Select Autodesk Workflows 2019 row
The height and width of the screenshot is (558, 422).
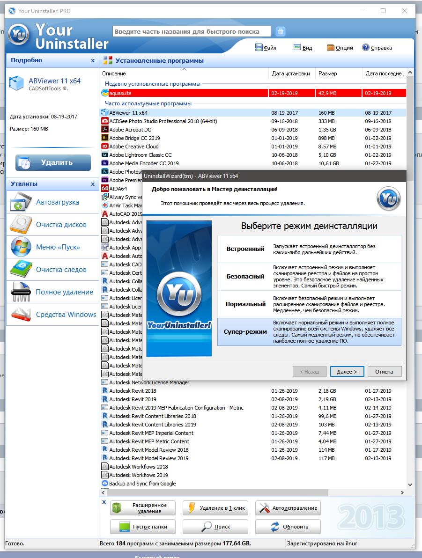(x=253, y=476)
